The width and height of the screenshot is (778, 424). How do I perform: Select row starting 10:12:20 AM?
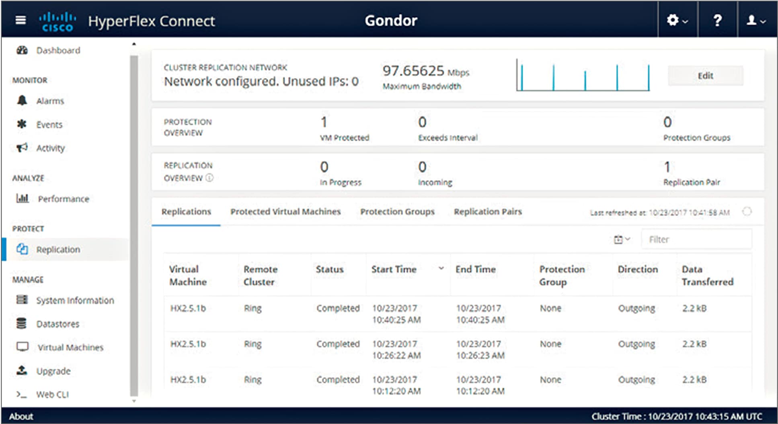[x=458, y=385]
